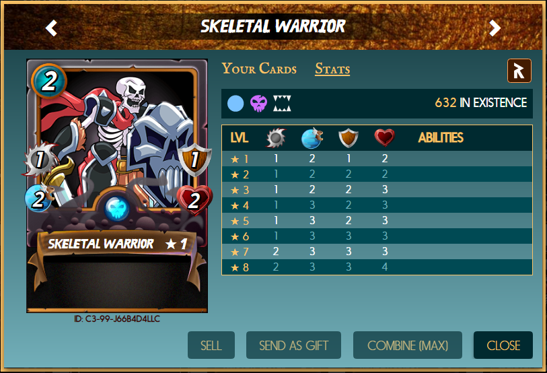The image size is (547, 373).
Task: Click the Send As Gift button
Action: point(293,345)
